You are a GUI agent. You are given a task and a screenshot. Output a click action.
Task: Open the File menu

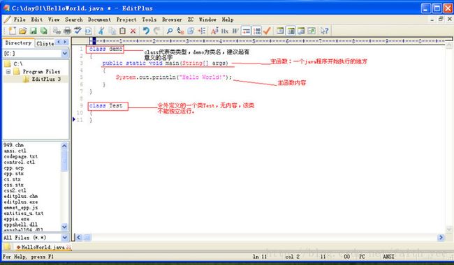pyautogui.click(x=20, y=20)
